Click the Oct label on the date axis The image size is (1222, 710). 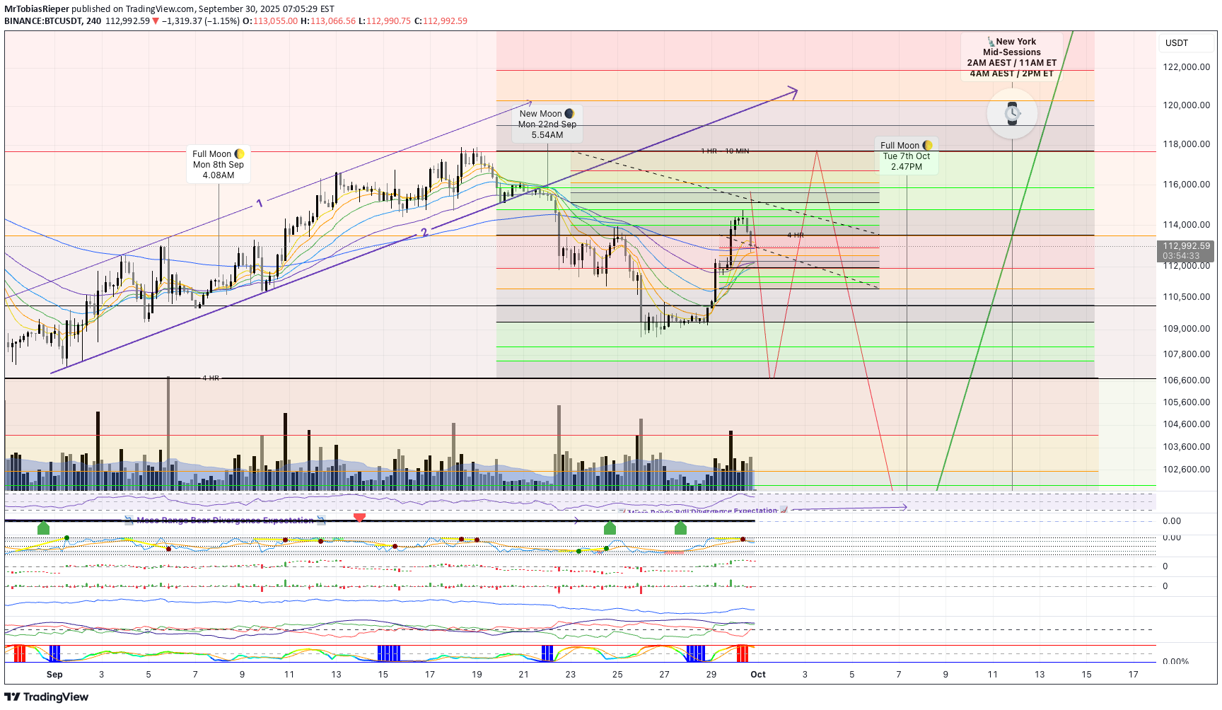coord(758,675)
